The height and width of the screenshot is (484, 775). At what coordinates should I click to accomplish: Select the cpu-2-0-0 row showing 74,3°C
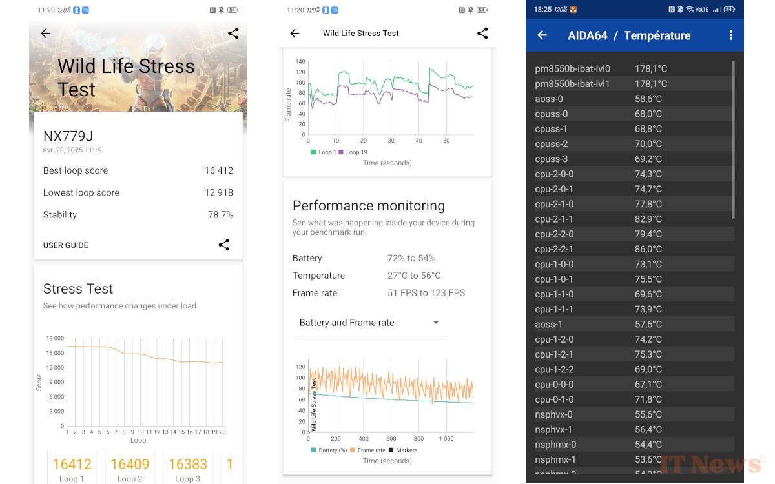(634, 174)
